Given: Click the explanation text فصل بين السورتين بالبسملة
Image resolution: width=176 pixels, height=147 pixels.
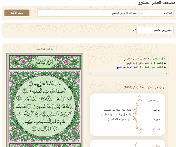Looking at the screenshot, I should (116, 115).
